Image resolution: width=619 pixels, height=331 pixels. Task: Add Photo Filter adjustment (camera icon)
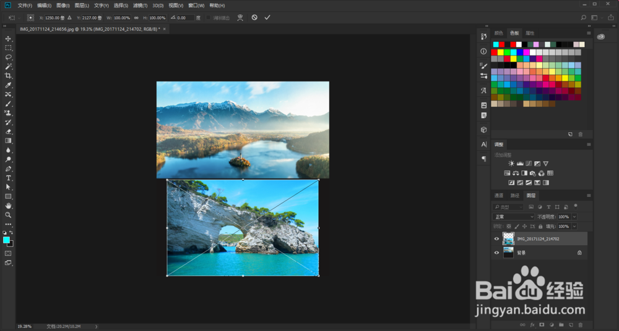[x=533, y=173]
